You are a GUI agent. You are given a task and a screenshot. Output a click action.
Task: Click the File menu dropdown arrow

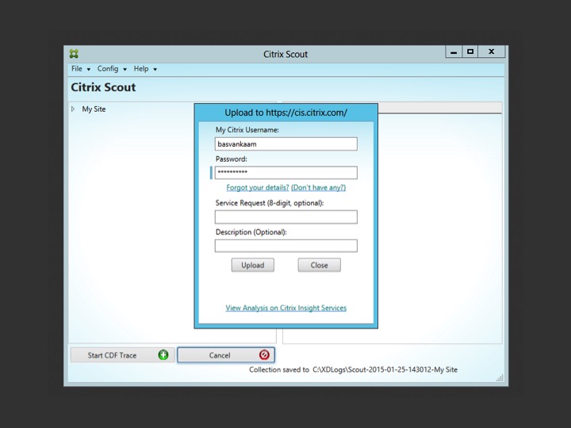(89, 70)
